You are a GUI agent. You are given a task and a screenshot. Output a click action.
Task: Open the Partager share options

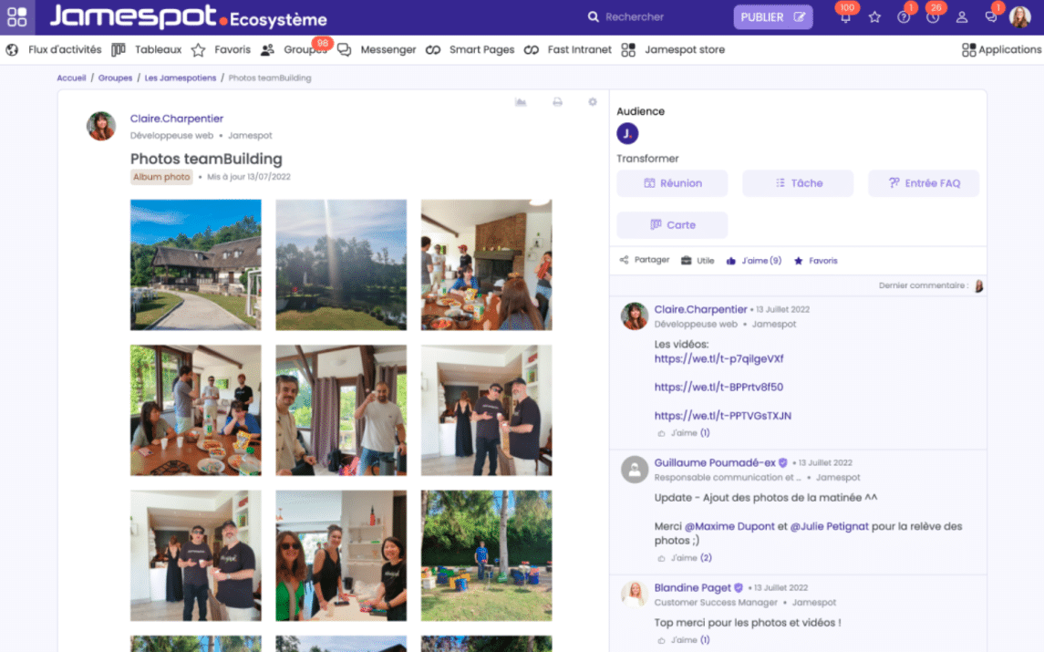tap(645, 260)
